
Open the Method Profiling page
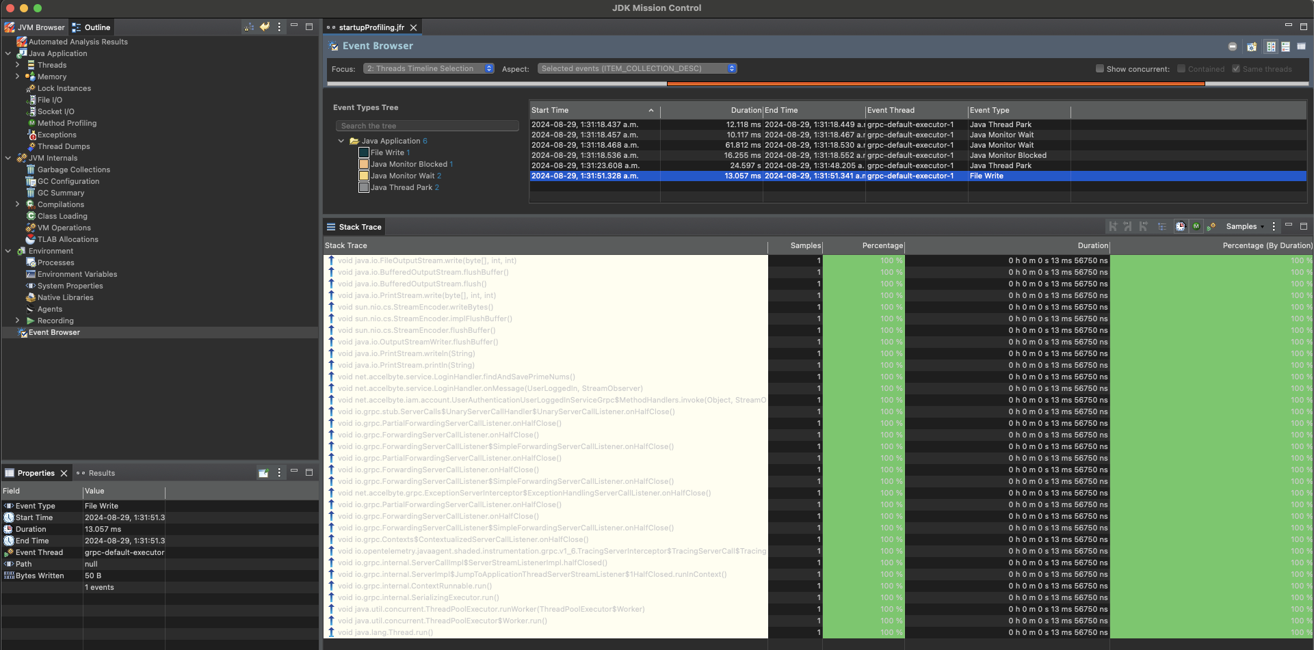tap(66, 123)
